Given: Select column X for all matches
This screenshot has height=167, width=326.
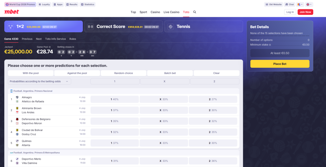Looking at the screenshot, I should pos(164,81).
